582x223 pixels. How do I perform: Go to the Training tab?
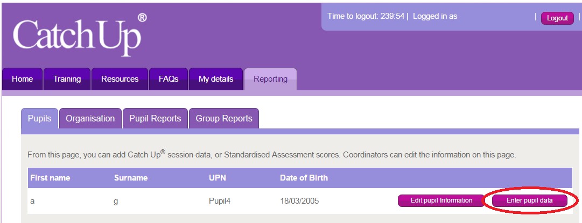[x=67, y=79]
